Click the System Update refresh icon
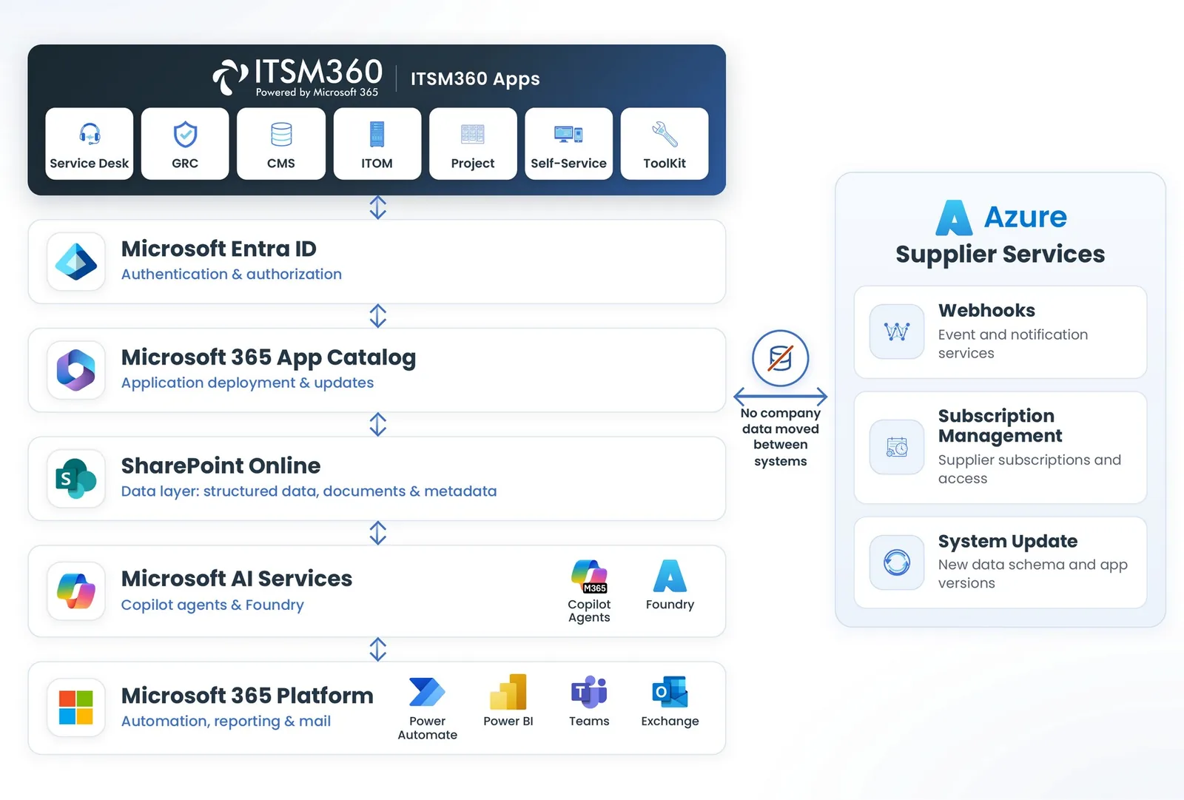The image size is (1184, 800). pos(897,562)
